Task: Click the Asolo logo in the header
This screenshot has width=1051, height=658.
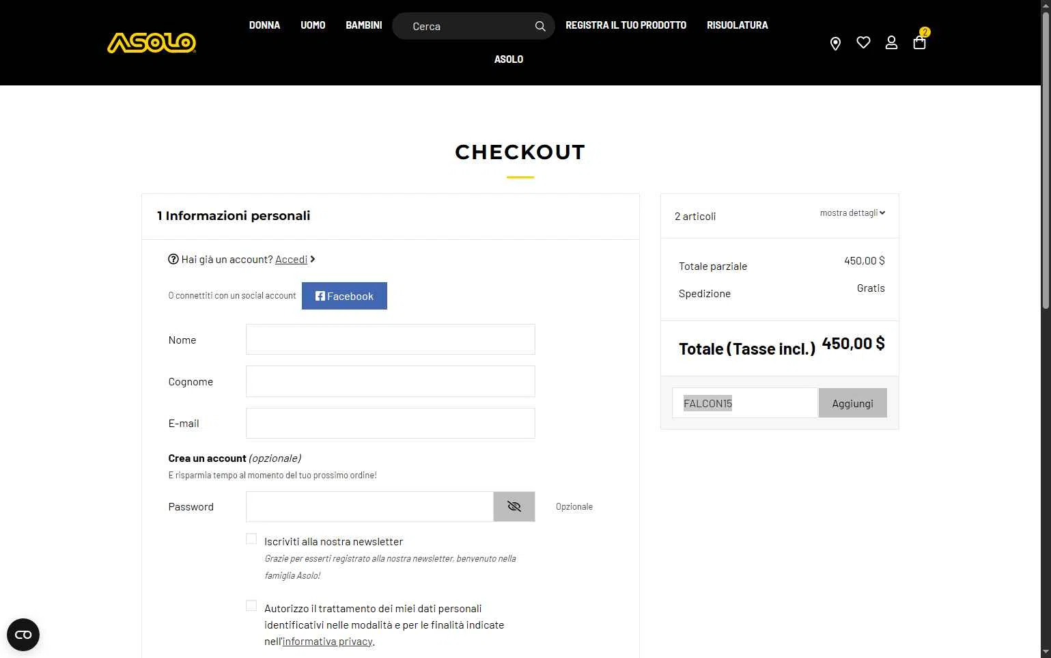Action: pyautogui.click(x=152, y=42)
